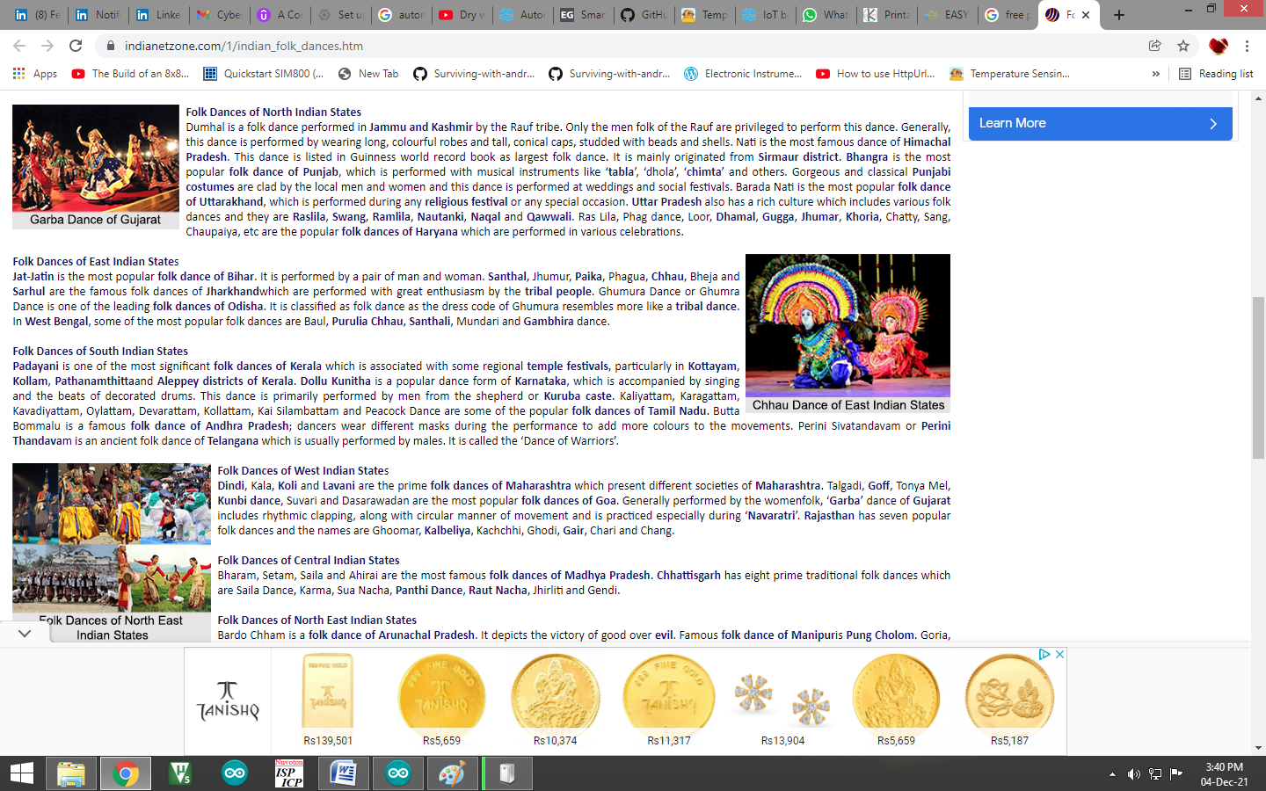The height and width of the screenshot is (791, 1266).
Task: Switch to first LinkedIn tab
Action: (x=37, y=15)
